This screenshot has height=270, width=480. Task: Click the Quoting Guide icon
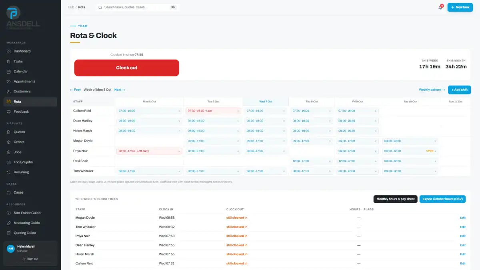coord(9,233)
